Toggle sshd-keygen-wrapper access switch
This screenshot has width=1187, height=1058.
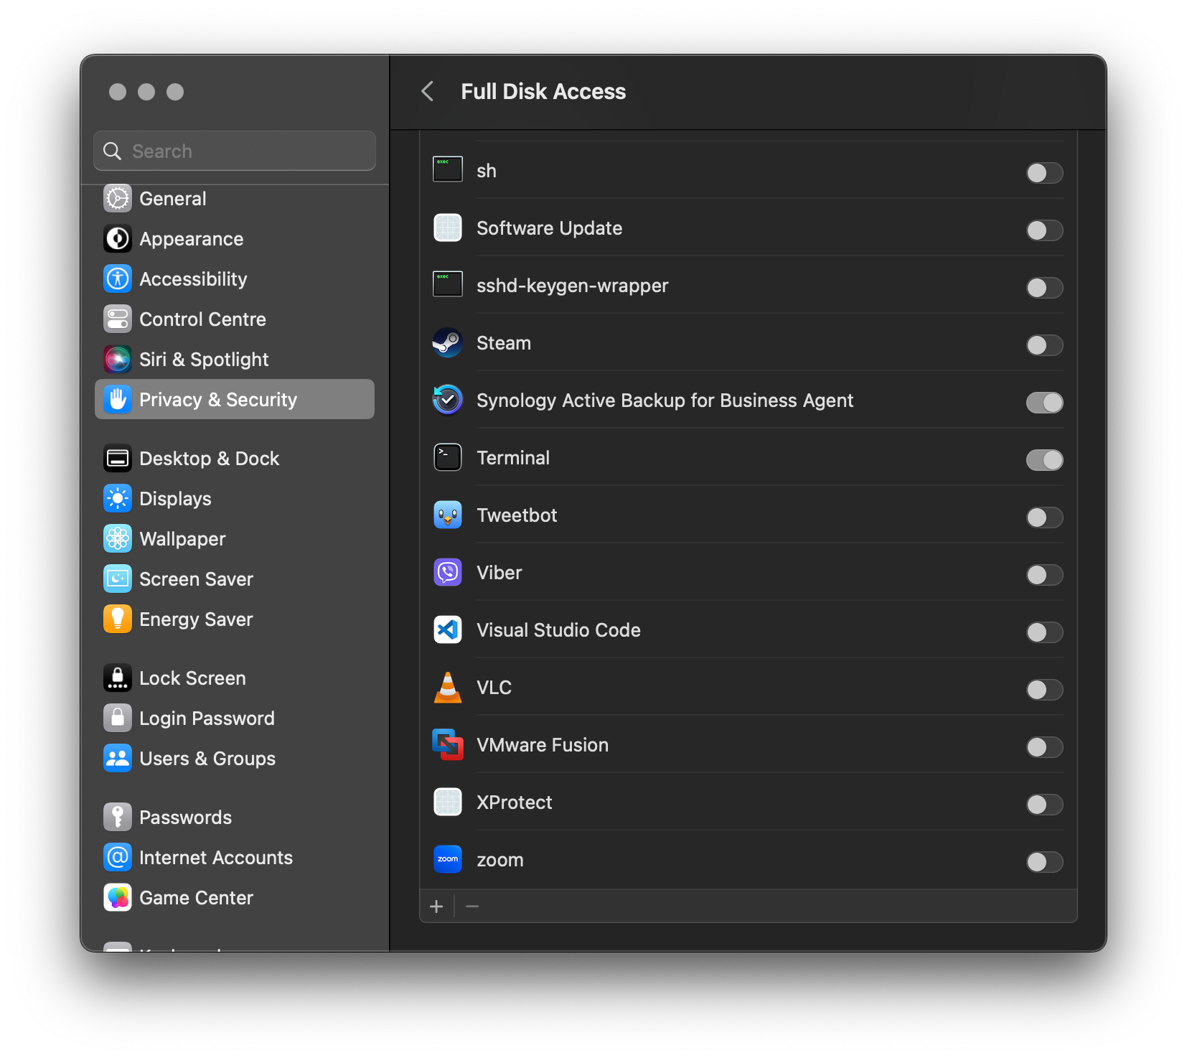click(1044, 288)
